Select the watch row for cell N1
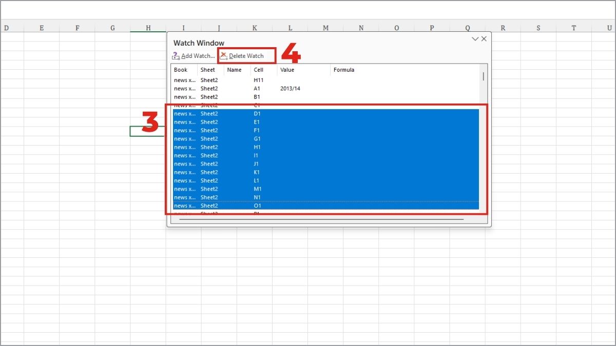Screen dimensions: 616x346 tap(325, 197)
